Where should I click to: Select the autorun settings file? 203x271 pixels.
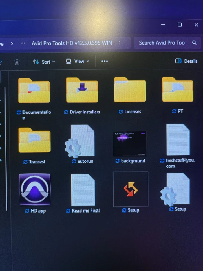(80, 141)
